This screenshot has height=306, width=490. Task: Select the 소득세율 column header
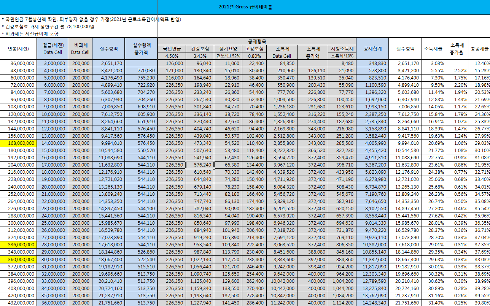coord(433,49)
